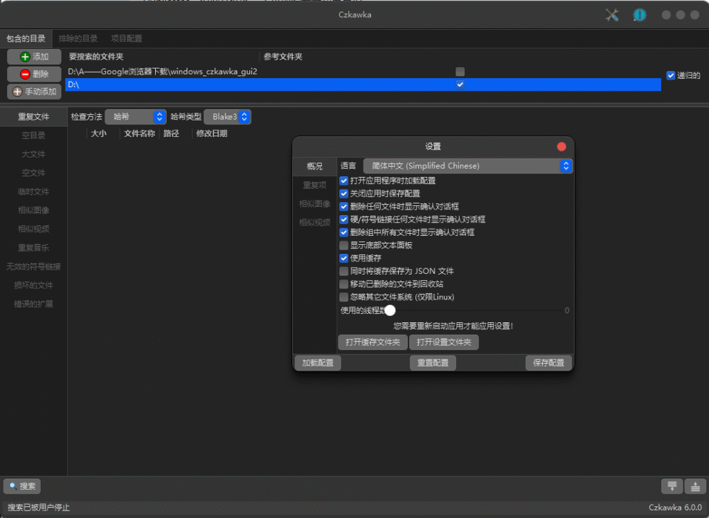Click the 修改日期 column header

[212, 133]
